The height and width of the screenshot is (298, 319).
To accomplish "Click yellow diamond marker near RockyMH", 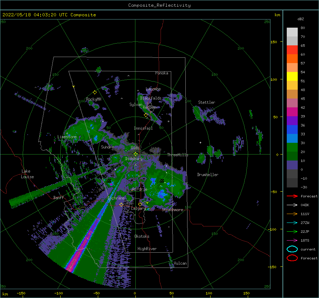I will 95,92.
